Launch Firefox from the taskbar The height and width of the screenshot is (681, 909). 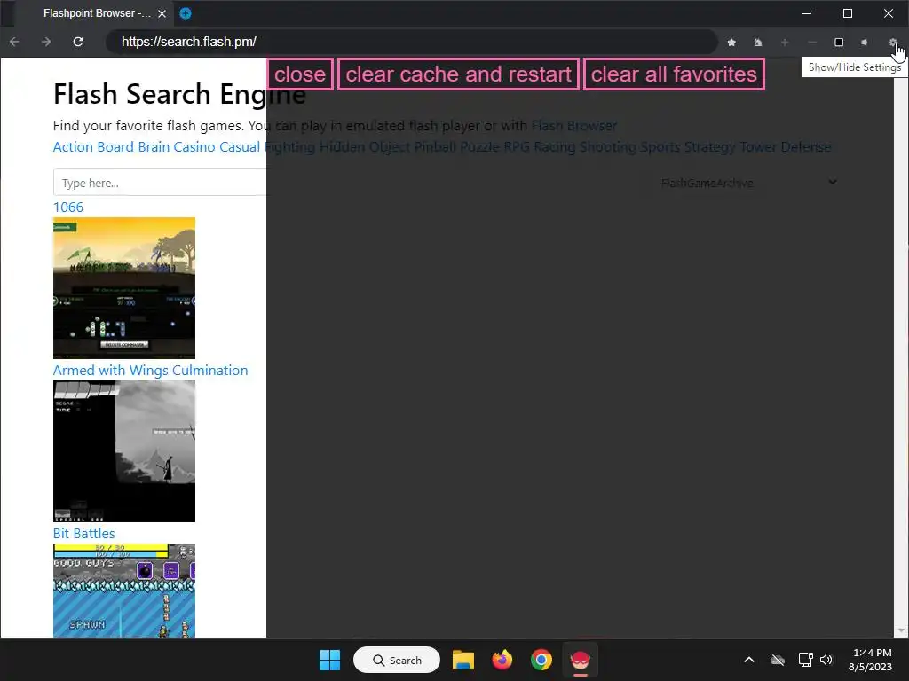(x=502, y=660)
